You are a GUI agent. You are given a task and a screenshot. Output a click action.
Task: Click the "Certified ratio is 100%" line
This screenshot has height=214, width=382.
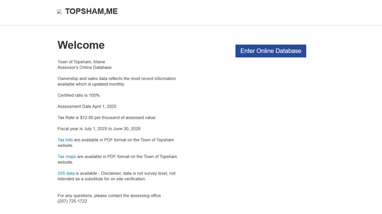pyautogui.click(x=79, y=95)
